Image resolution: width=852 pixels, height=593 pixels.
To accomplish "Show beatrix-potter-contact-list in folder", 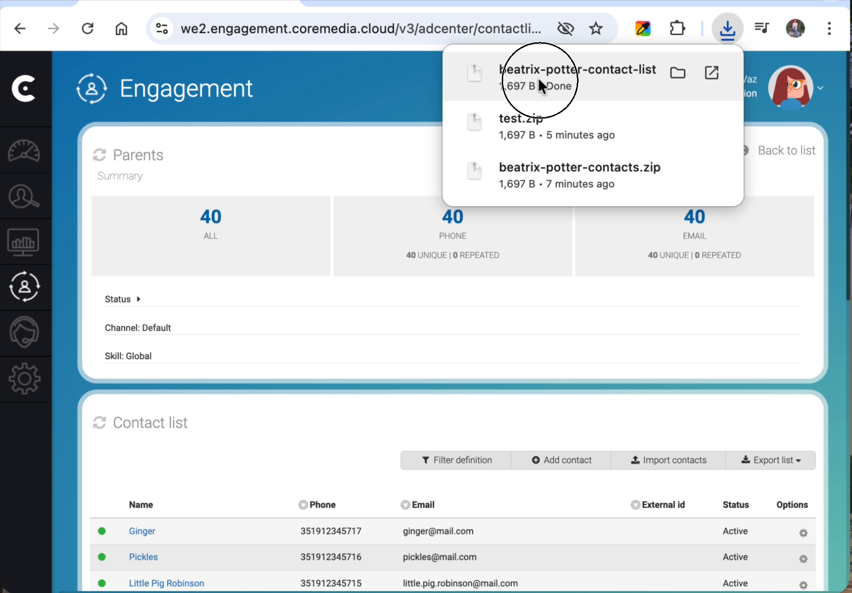I will point(678,72).
